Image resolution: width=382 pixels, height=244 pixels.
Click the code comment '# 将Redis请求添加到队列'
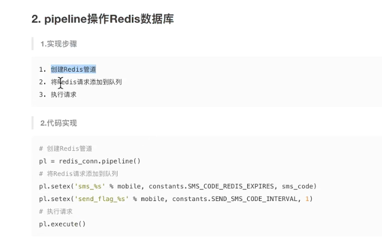78,173
